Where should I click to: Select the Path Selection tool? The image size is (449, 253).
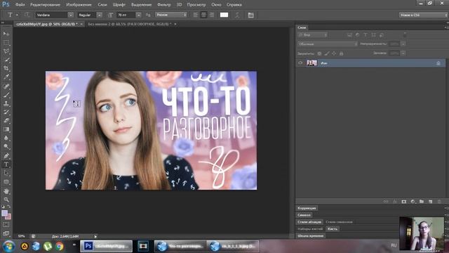point(6,174)
